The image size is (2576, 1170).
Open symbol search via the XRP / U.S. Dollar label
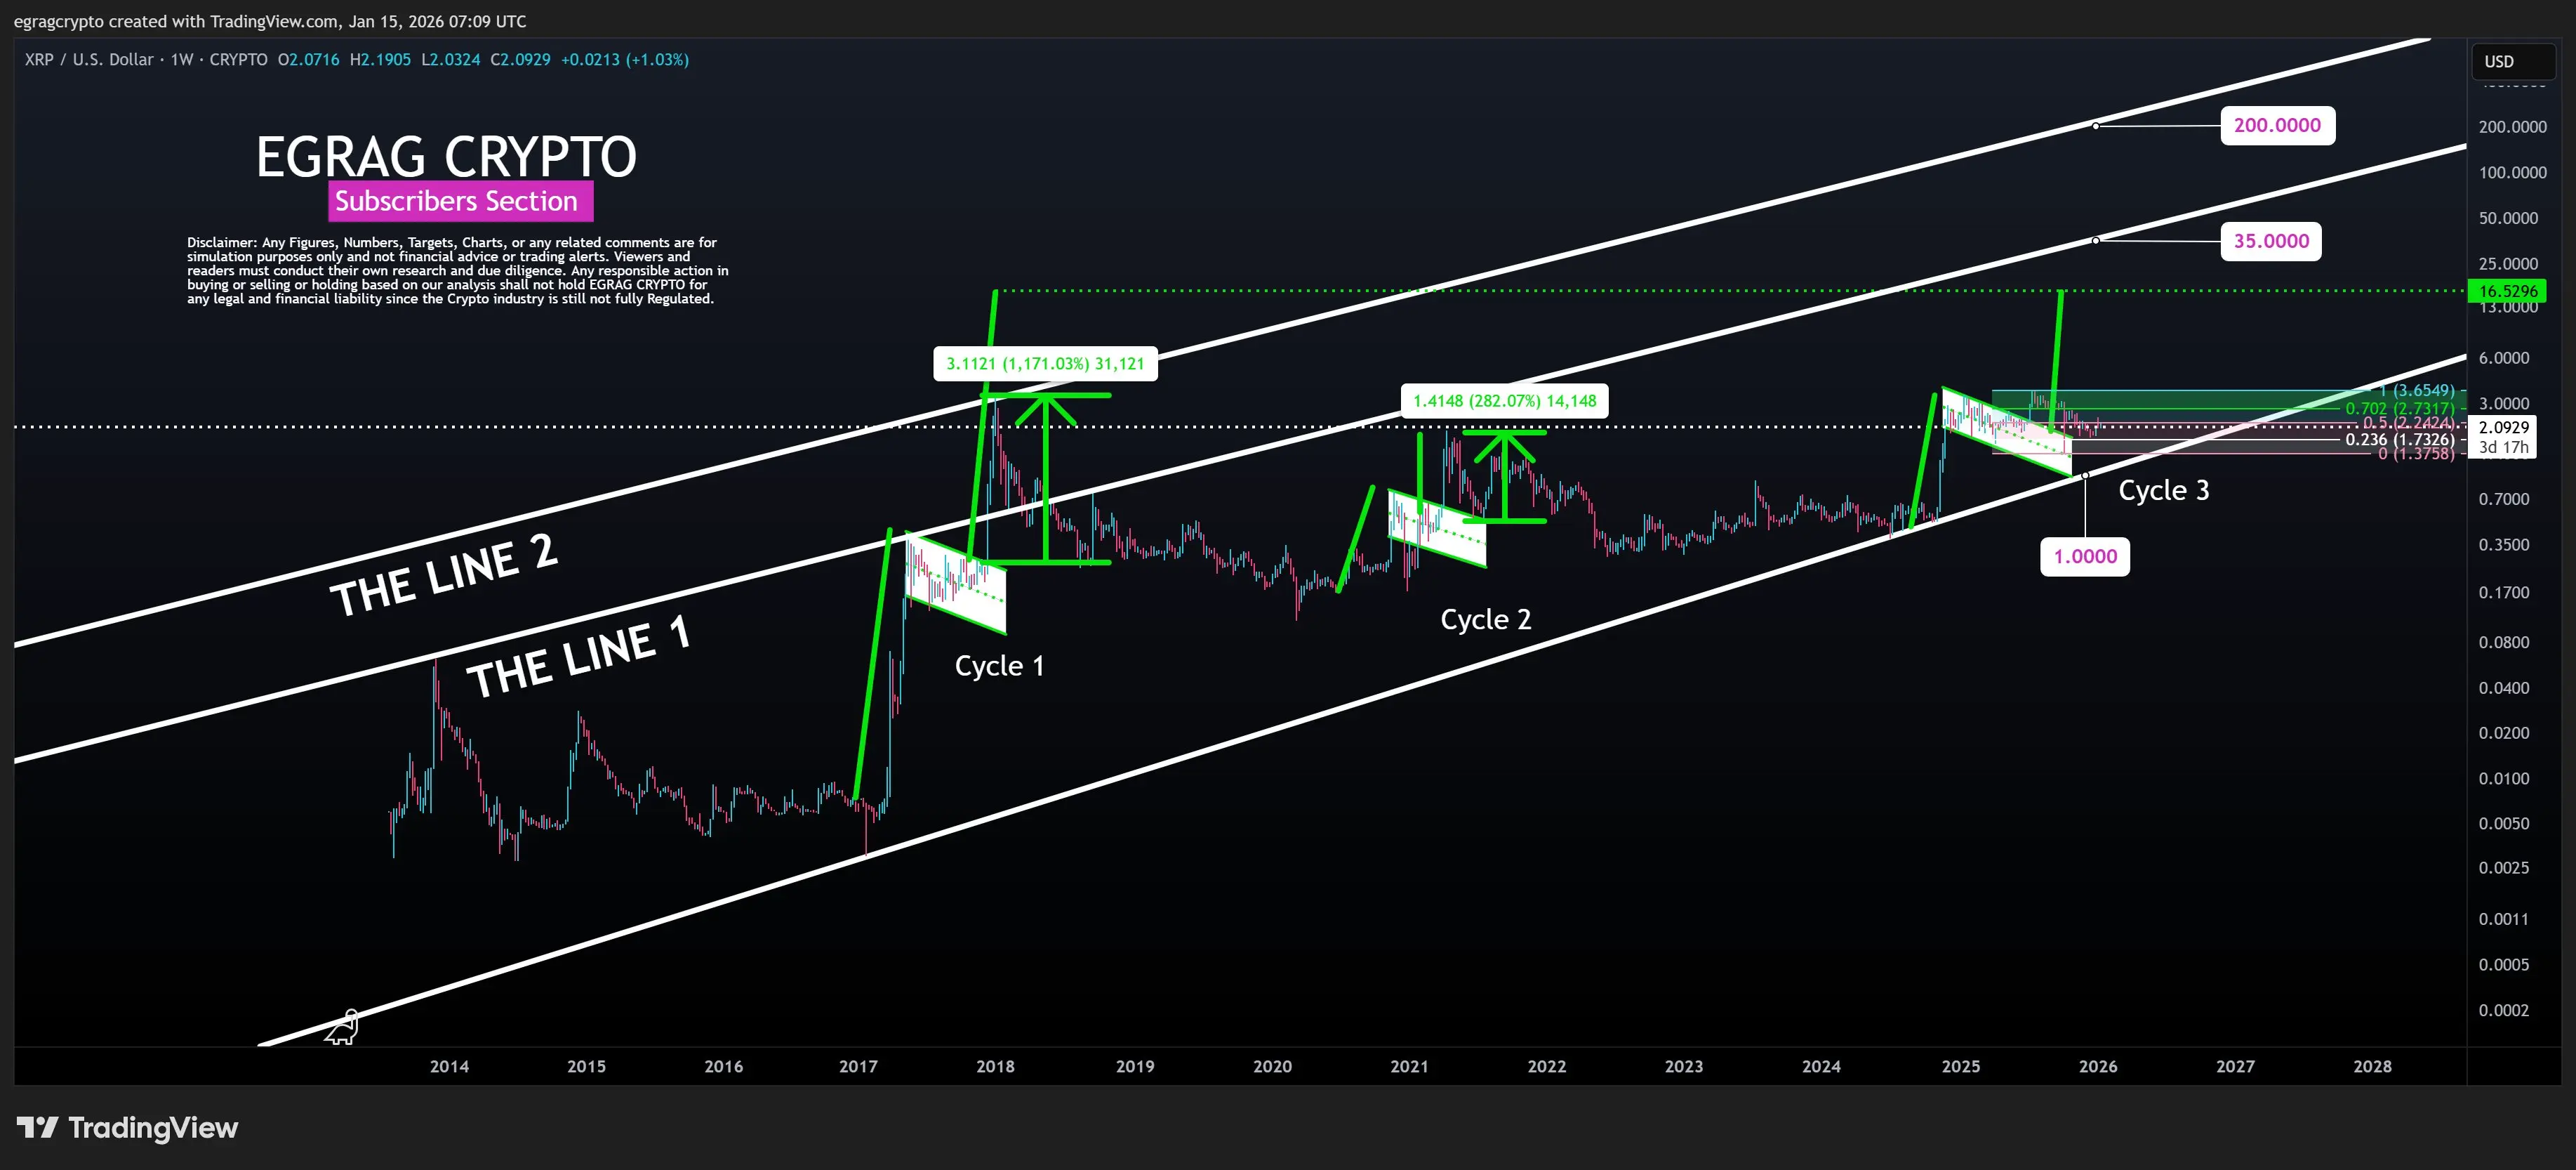coord(90,59)
